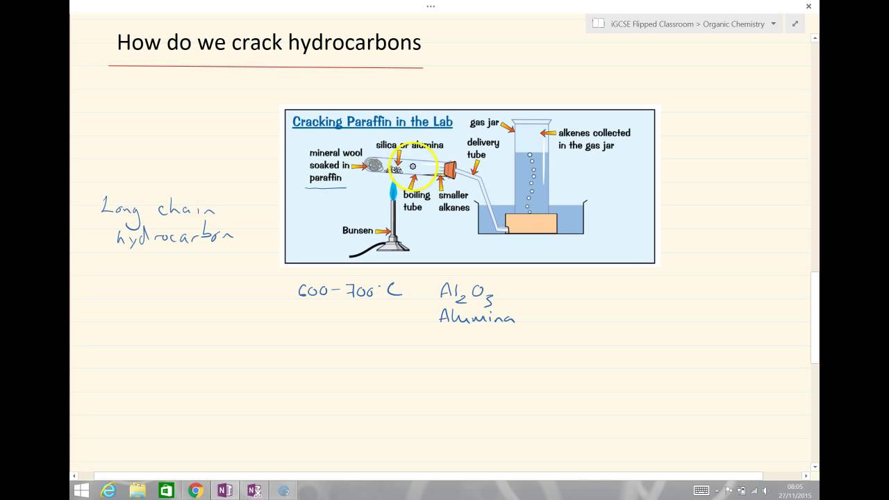Open the Action Center flag icon
This screenshot has height=500, width=889.
pyautogui.click(x=729, y=490)
